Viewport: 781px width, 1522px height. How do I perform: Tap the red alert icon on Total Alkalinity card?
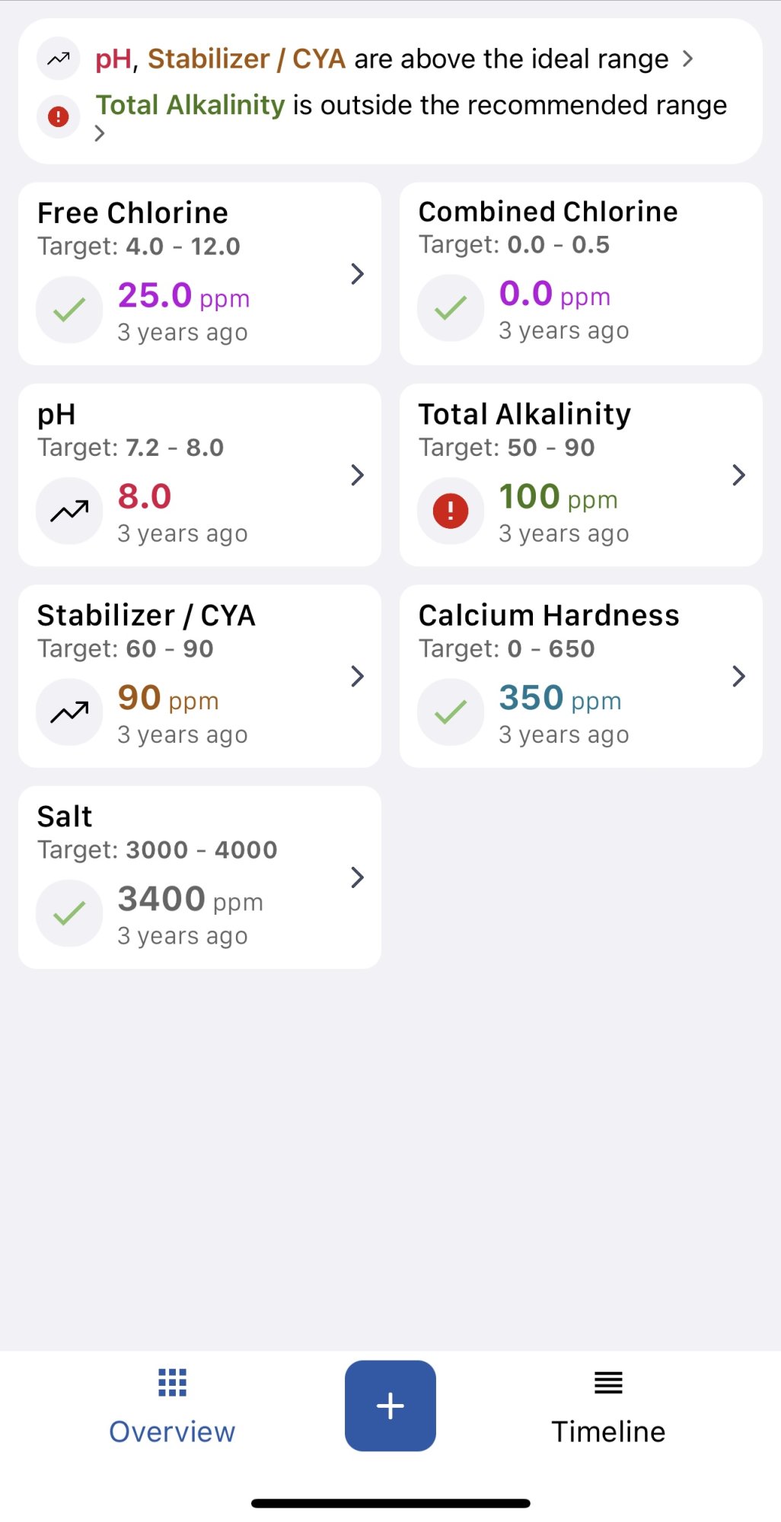[451, 511]
